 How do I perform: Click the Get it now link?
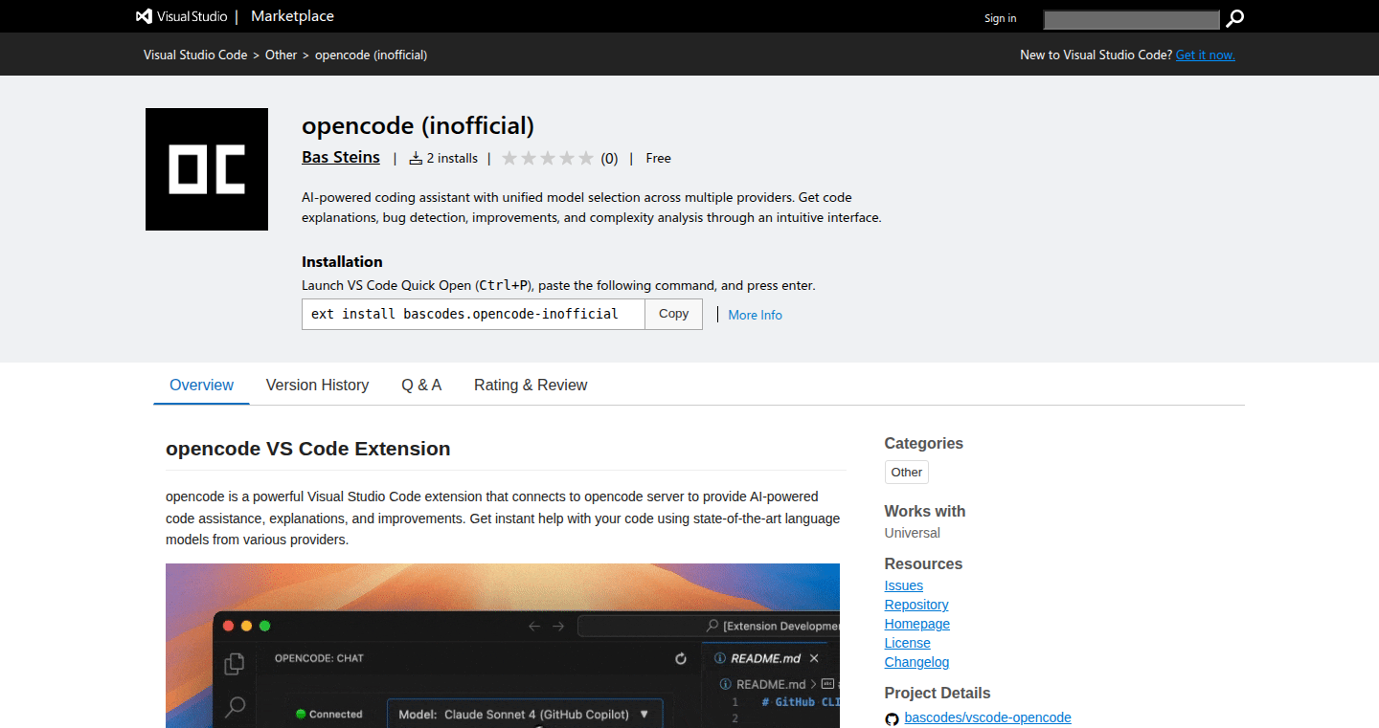(x=1206, y=55)
